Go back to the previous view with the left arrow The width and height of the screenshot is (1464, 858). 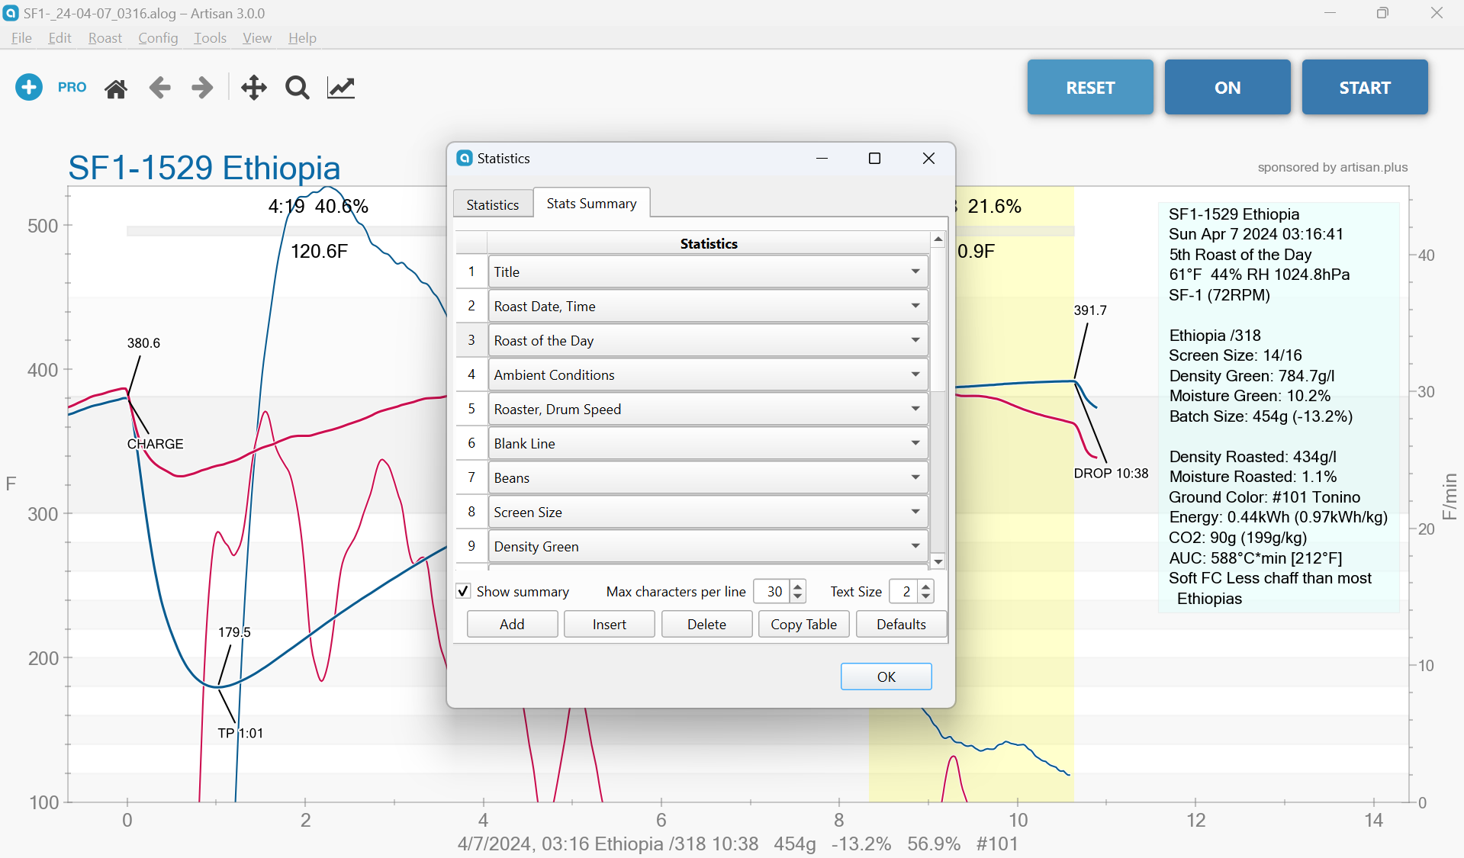click(x=159, y=88)
